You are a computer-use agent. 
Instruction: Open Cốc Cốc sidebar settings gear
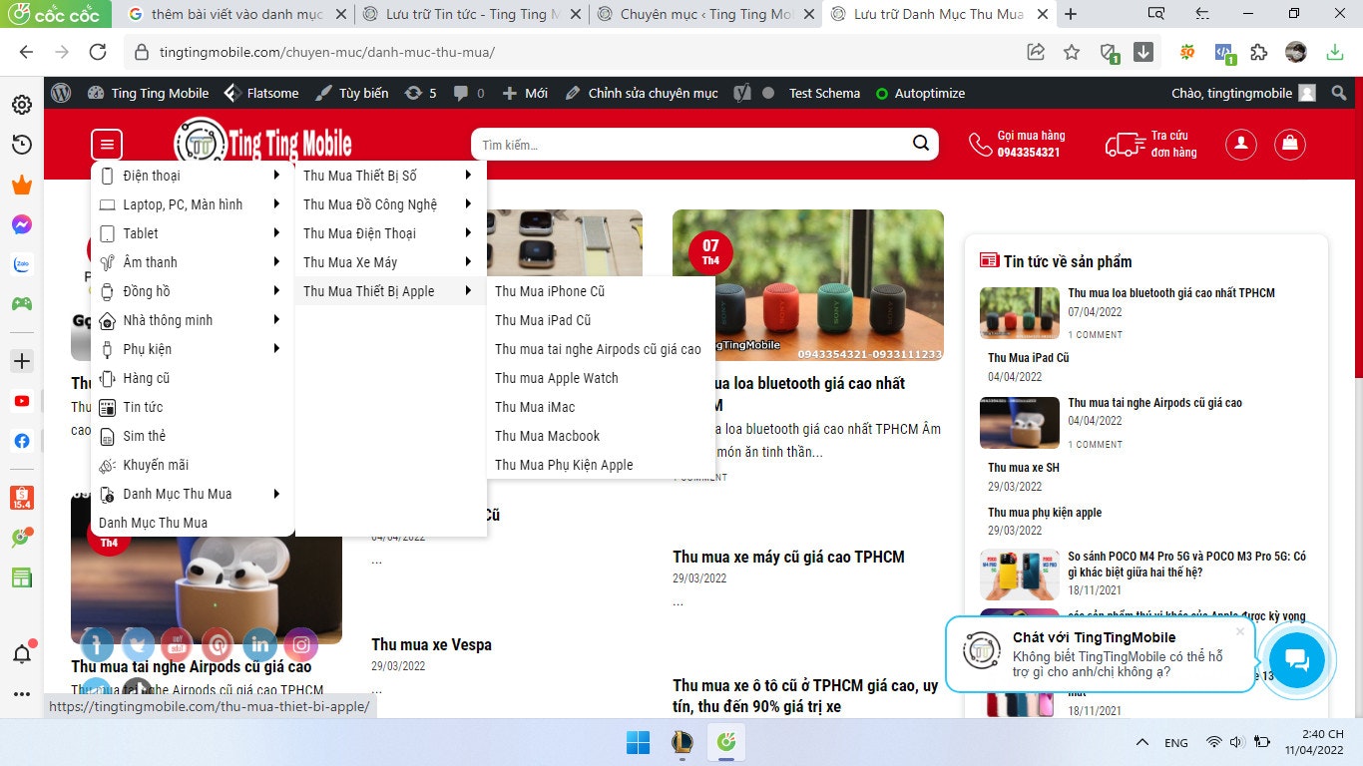[22, 105]
